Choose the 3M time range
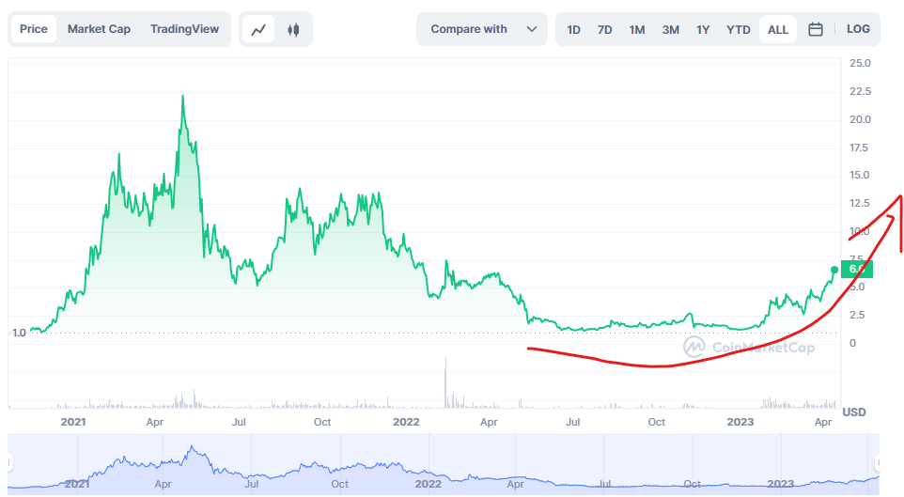This screenshot has height=497, width=904. click(x=670, y=29)
